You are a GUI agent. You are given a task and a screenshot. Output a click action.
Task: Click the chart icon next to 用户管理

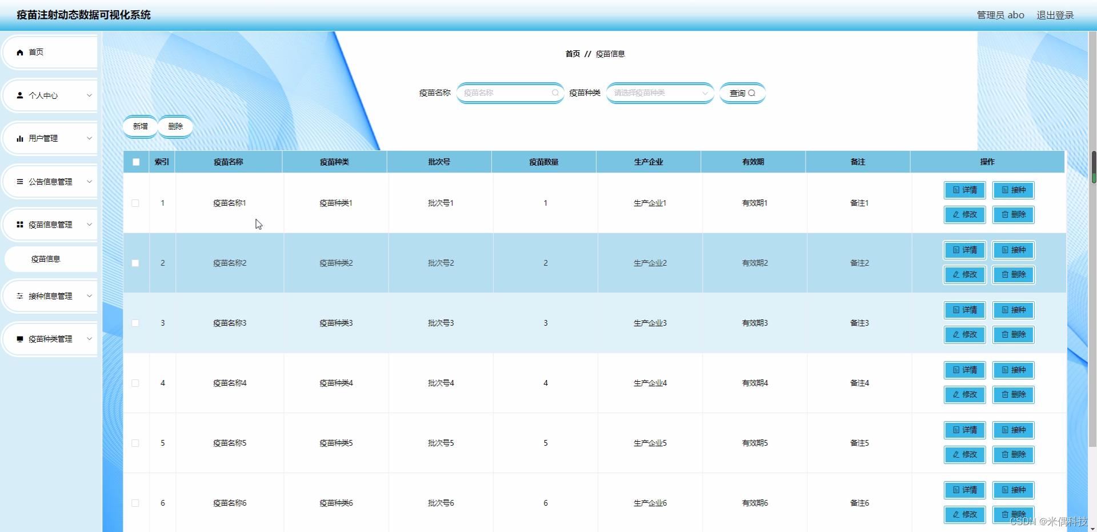[19, 138]
